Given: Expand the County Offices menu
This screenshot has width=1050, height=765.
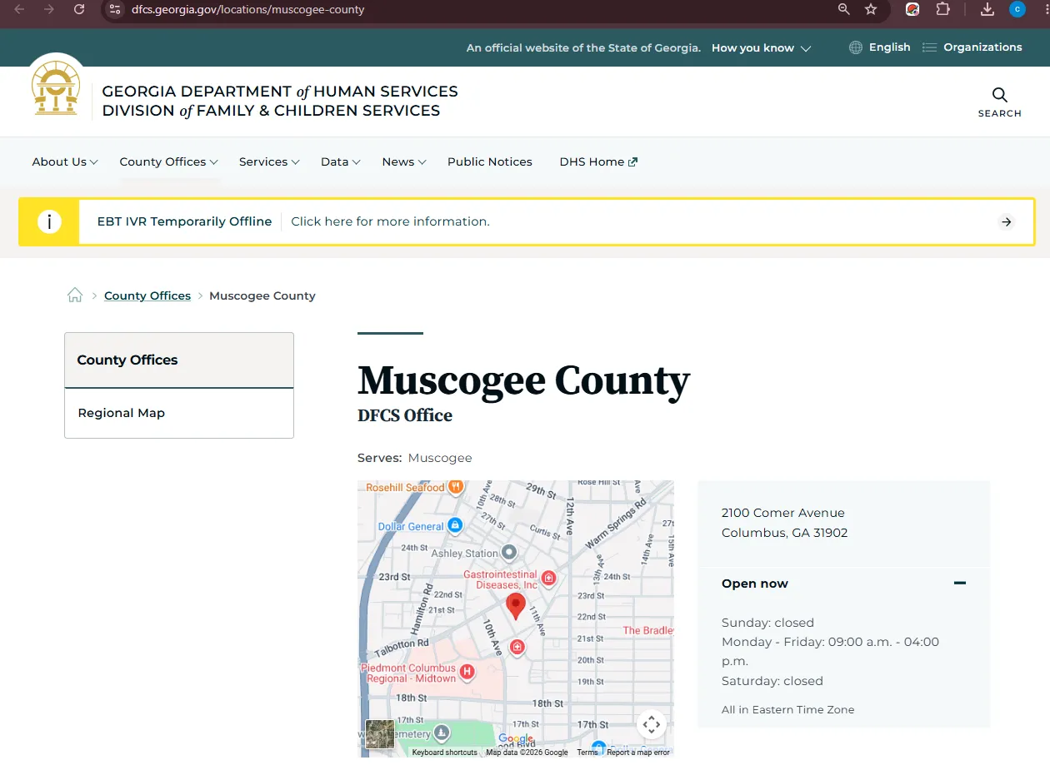Looking at the screenshot, I should (x=169, y=161).
